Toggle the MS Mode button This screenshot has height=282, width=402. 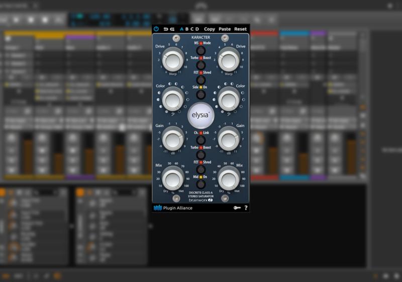click(x=200, y=50)
